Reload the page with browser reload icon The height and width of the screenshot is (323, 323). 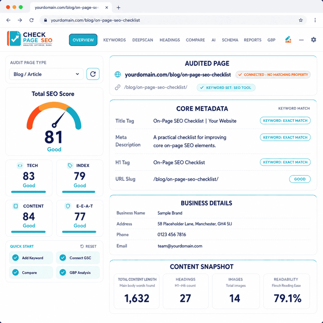point(32,20)
